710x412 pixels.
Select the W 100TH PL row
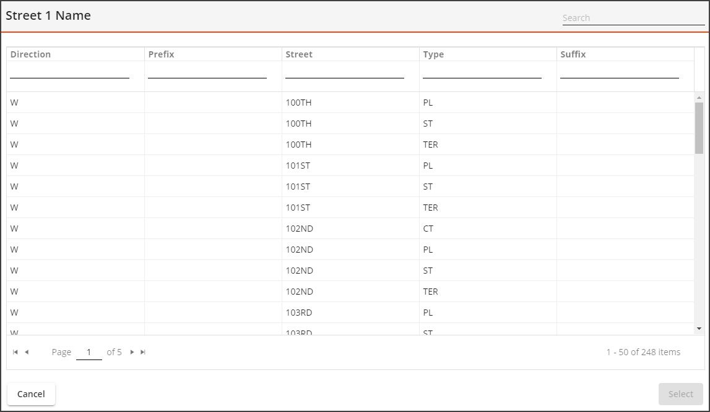coord(298,103)
